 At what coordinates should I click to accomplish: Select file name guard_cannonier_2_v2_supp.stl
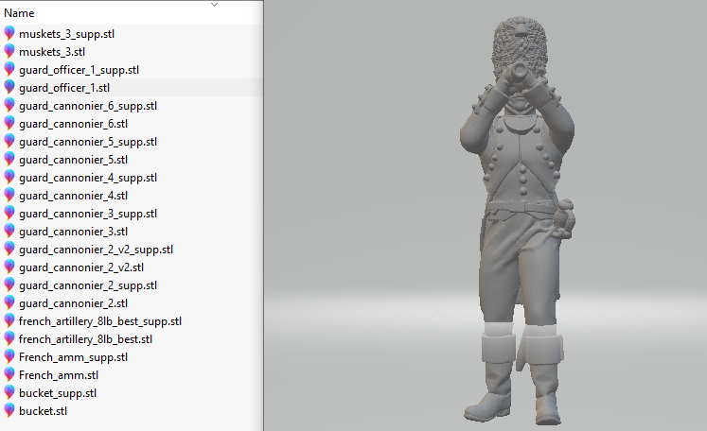pyautogui.click(x=96, y=250)
